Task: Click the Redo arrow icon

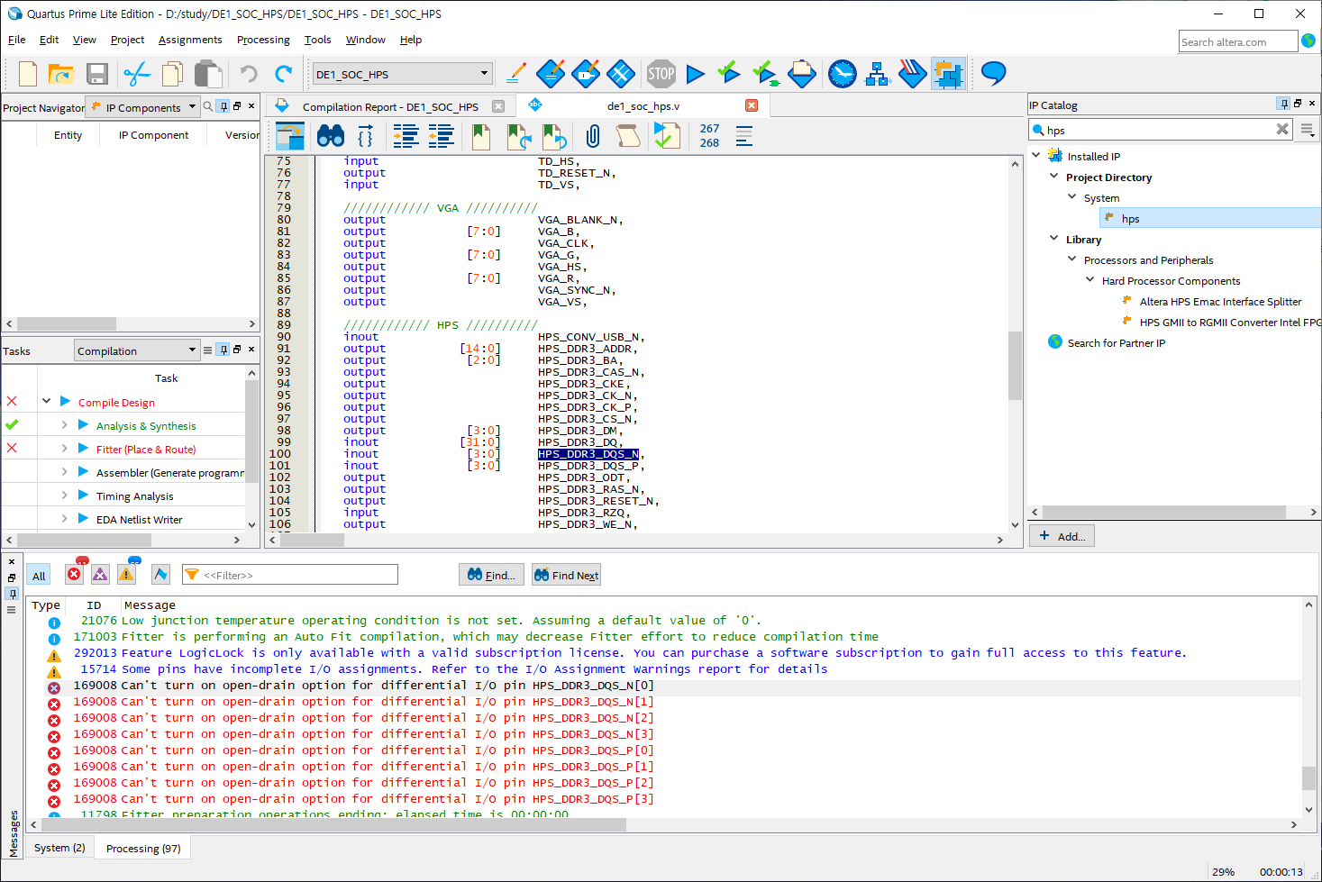Action: tap(283, 74)
